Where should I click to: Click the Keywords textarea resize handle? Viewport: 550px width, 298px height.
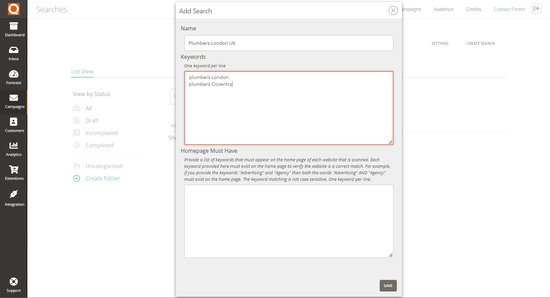point(390,142)
